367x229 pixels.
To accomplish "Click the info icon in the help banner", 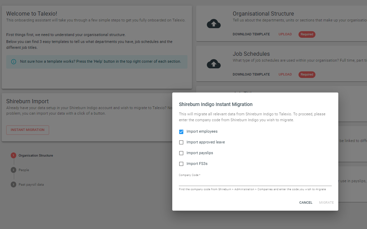I will (x=13, y=62).
